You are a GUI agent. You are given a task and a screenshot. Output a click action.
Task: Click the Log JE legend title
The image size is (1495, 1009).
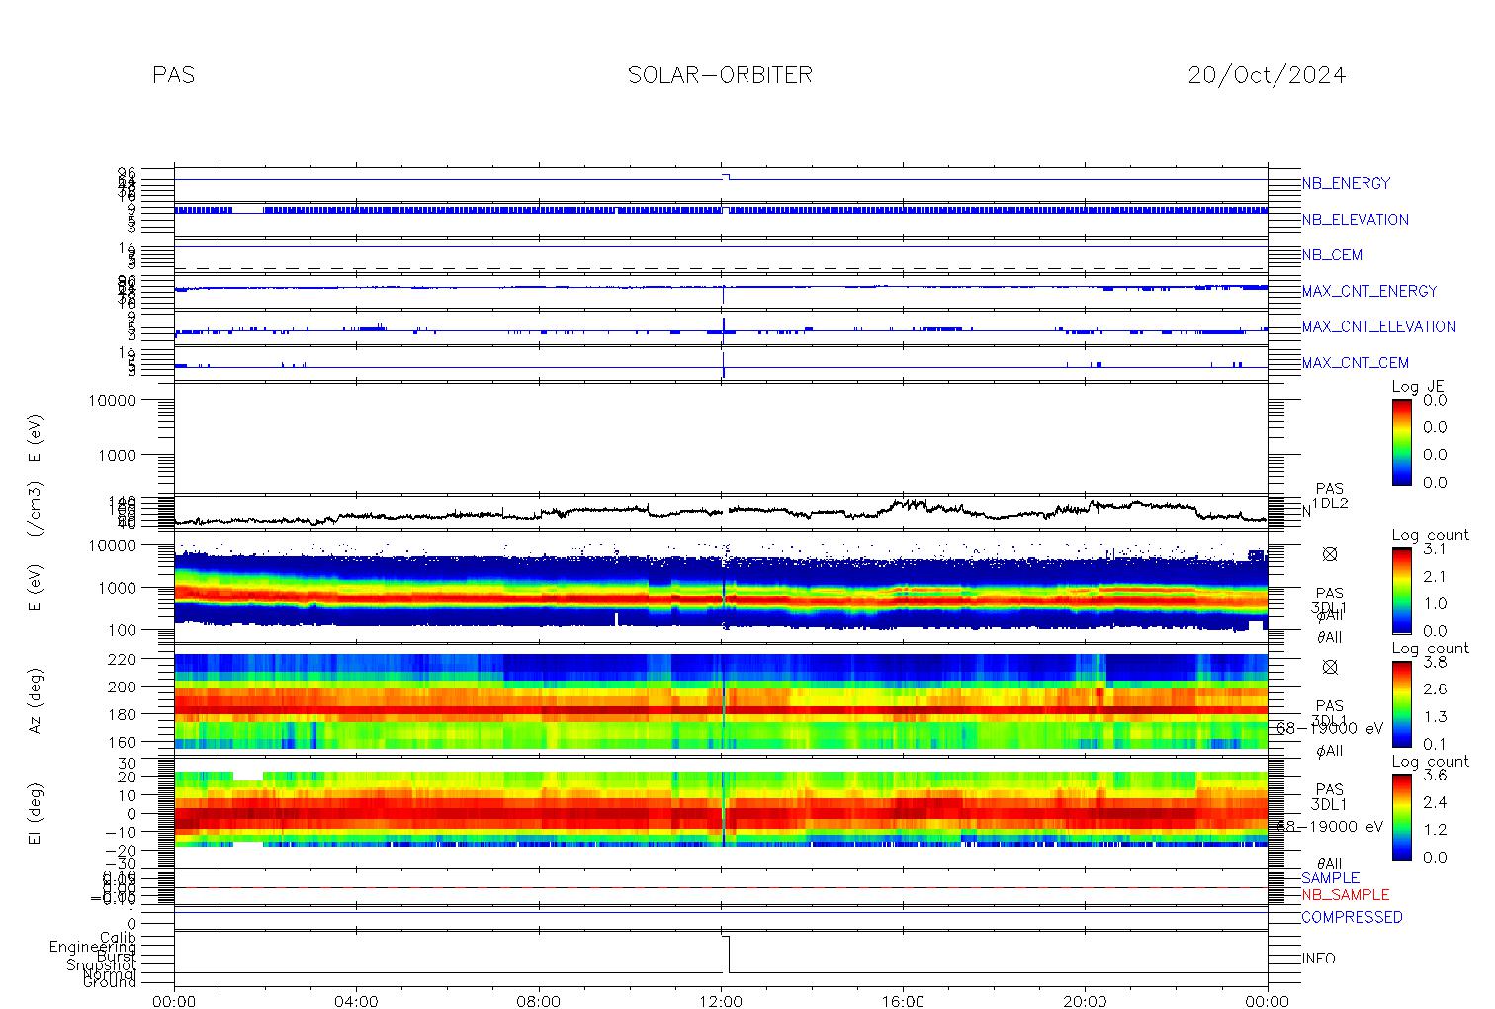point(1419,387)
